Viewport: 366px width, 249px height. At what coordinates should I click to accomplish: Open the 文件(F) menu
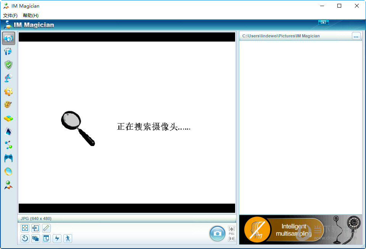pyautogui.click(x=10, y=15)
